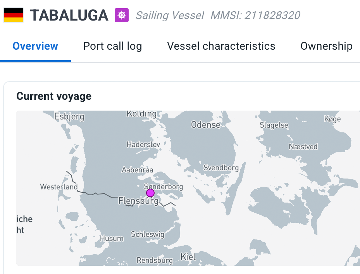Click the MMSI number text

point(255,16)
